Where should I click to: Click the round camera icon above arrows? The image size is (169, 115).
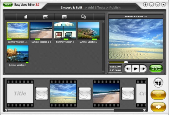click(x=158, y=83)
